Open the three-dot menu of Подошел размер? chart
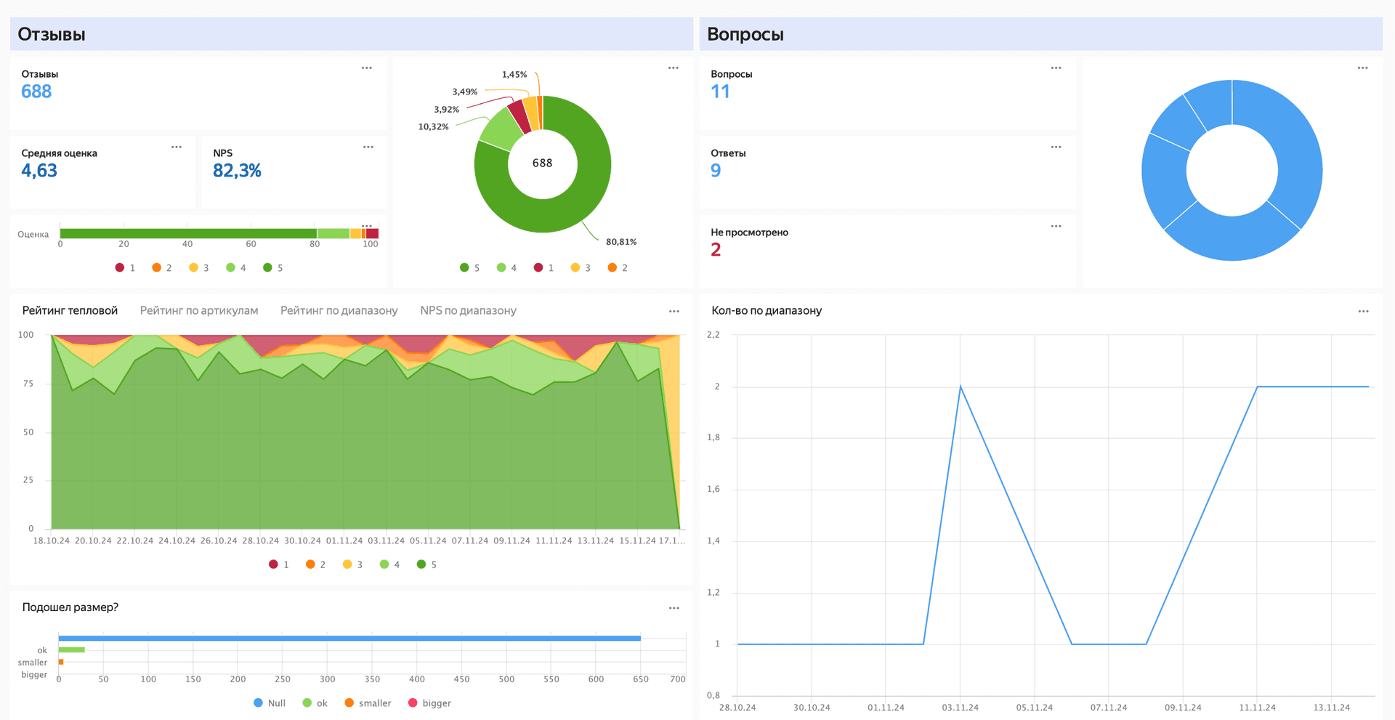This screenshot has width=1395, height=720. tap(674, 608)
